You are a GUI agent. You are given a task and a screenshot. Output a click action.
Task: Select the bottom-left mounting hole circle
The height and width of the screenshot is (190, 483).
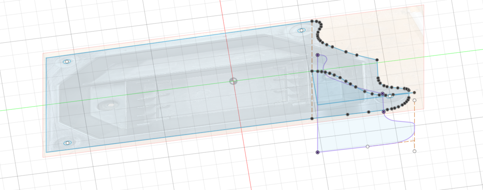tap(67, 143)
